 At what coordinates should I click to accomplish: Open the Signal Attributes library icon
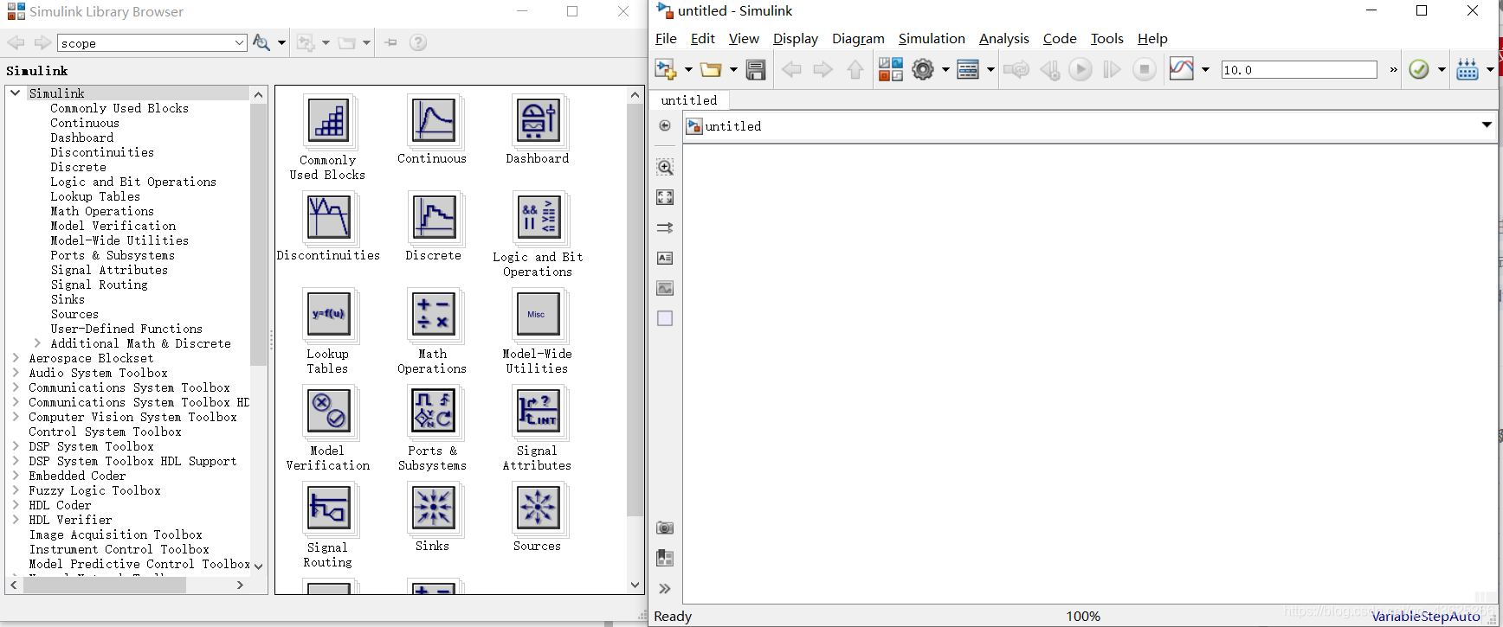[x=538, y=412]
